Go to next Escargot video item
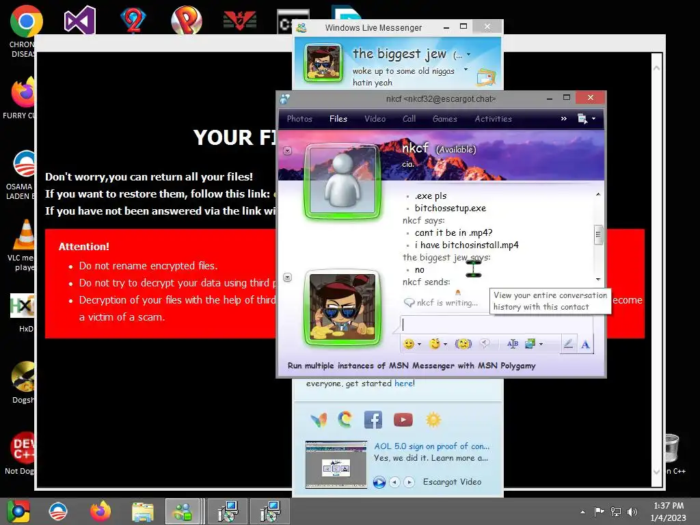Screen dimensions: 700x525 tap(409, 482)
